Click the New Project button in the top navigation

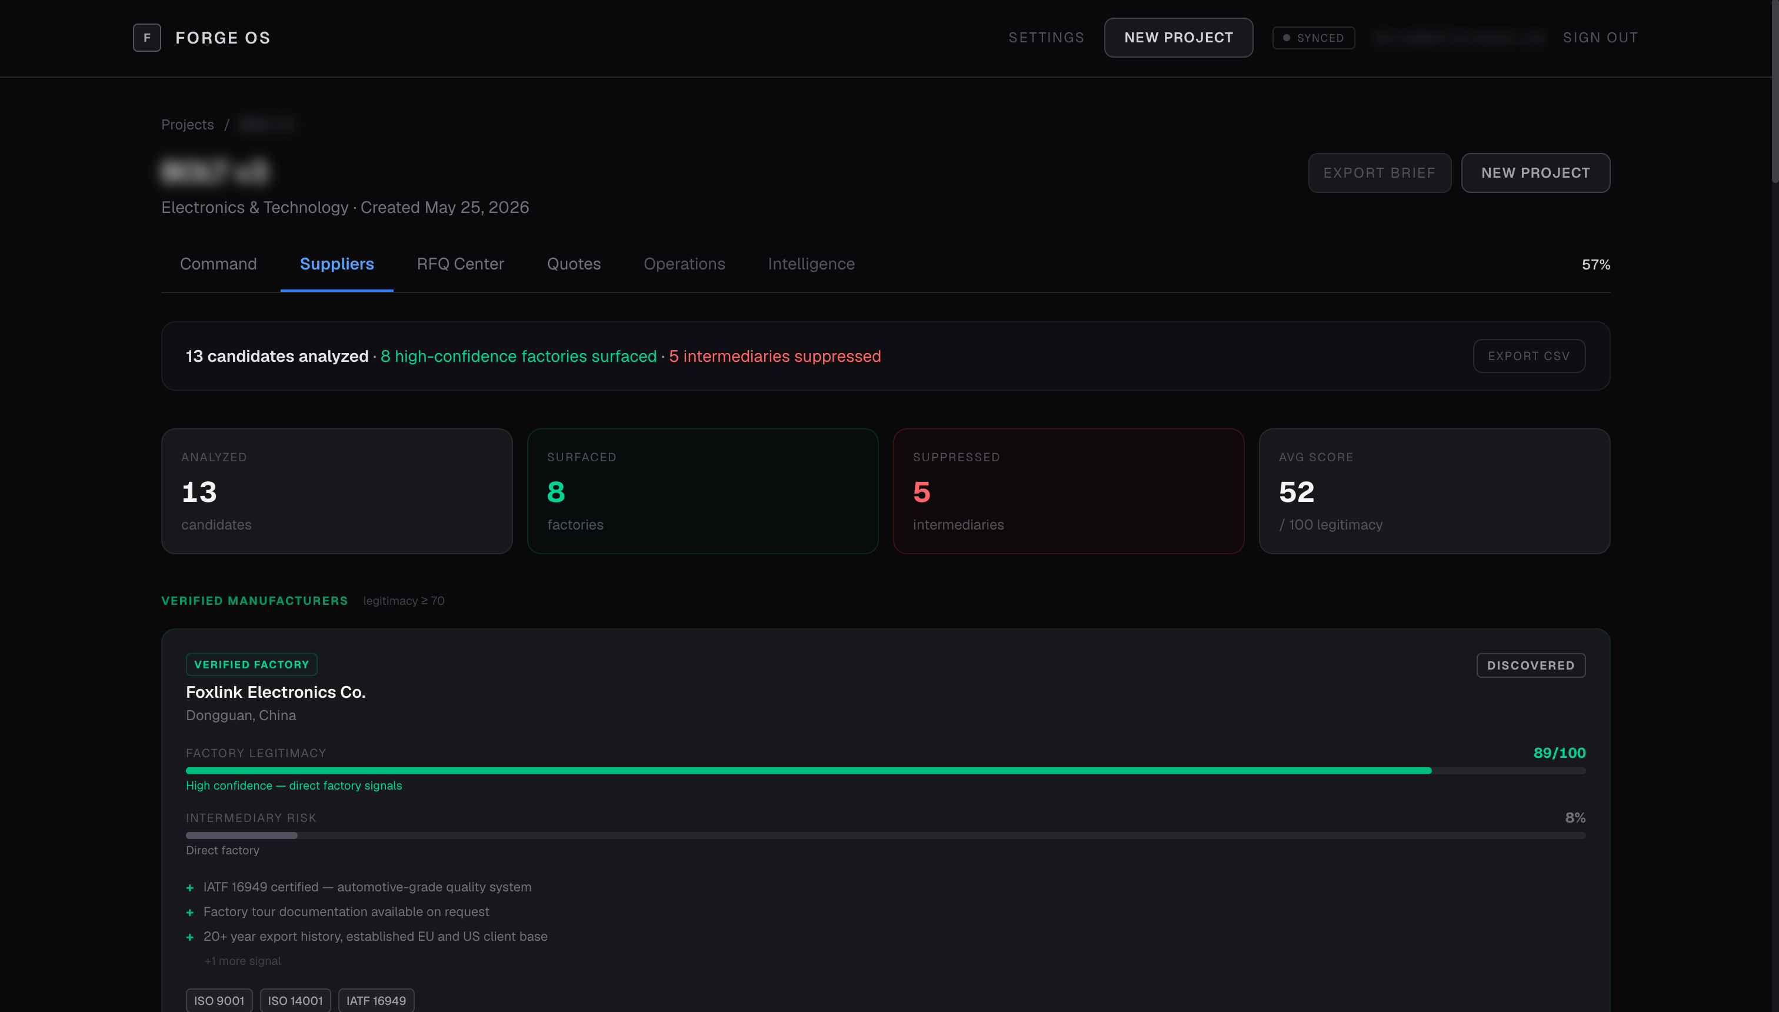1178,38
